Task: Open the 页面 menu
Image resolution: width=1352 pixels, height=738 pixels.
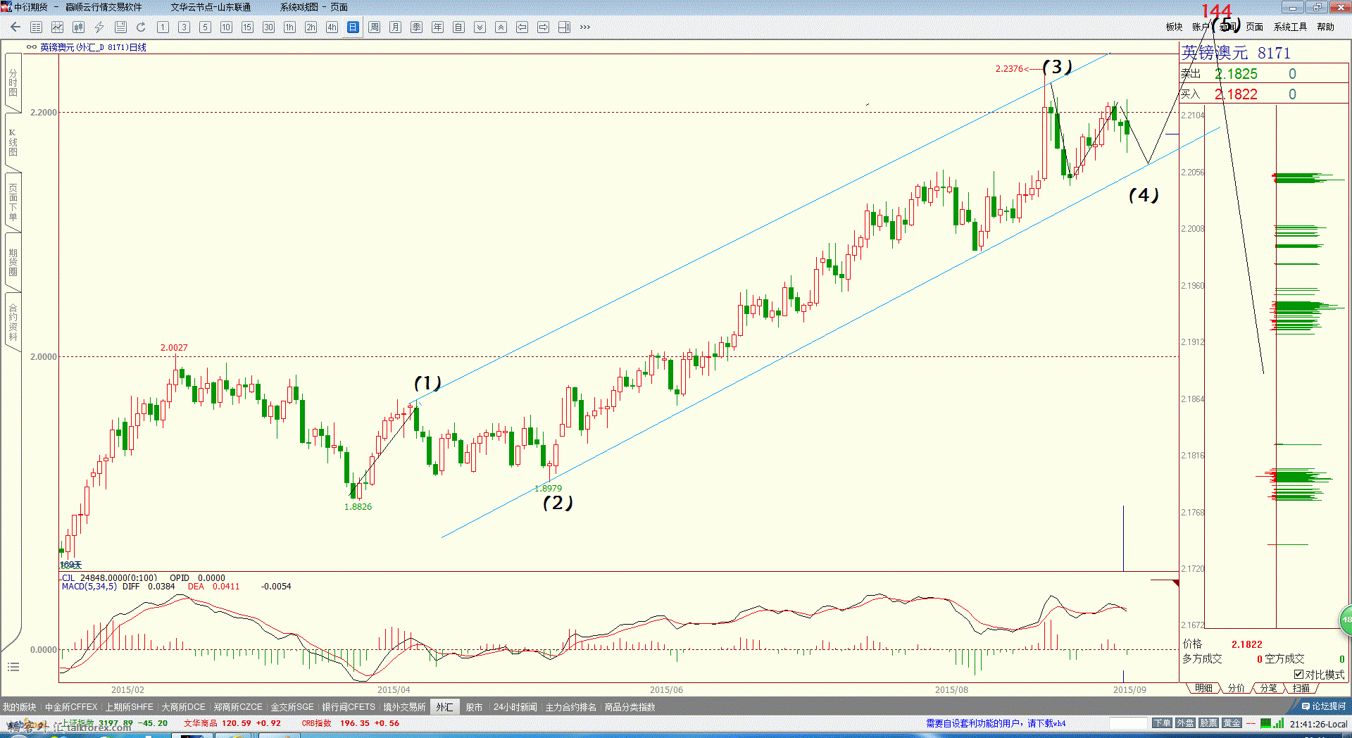Action: click(1254, 27)
